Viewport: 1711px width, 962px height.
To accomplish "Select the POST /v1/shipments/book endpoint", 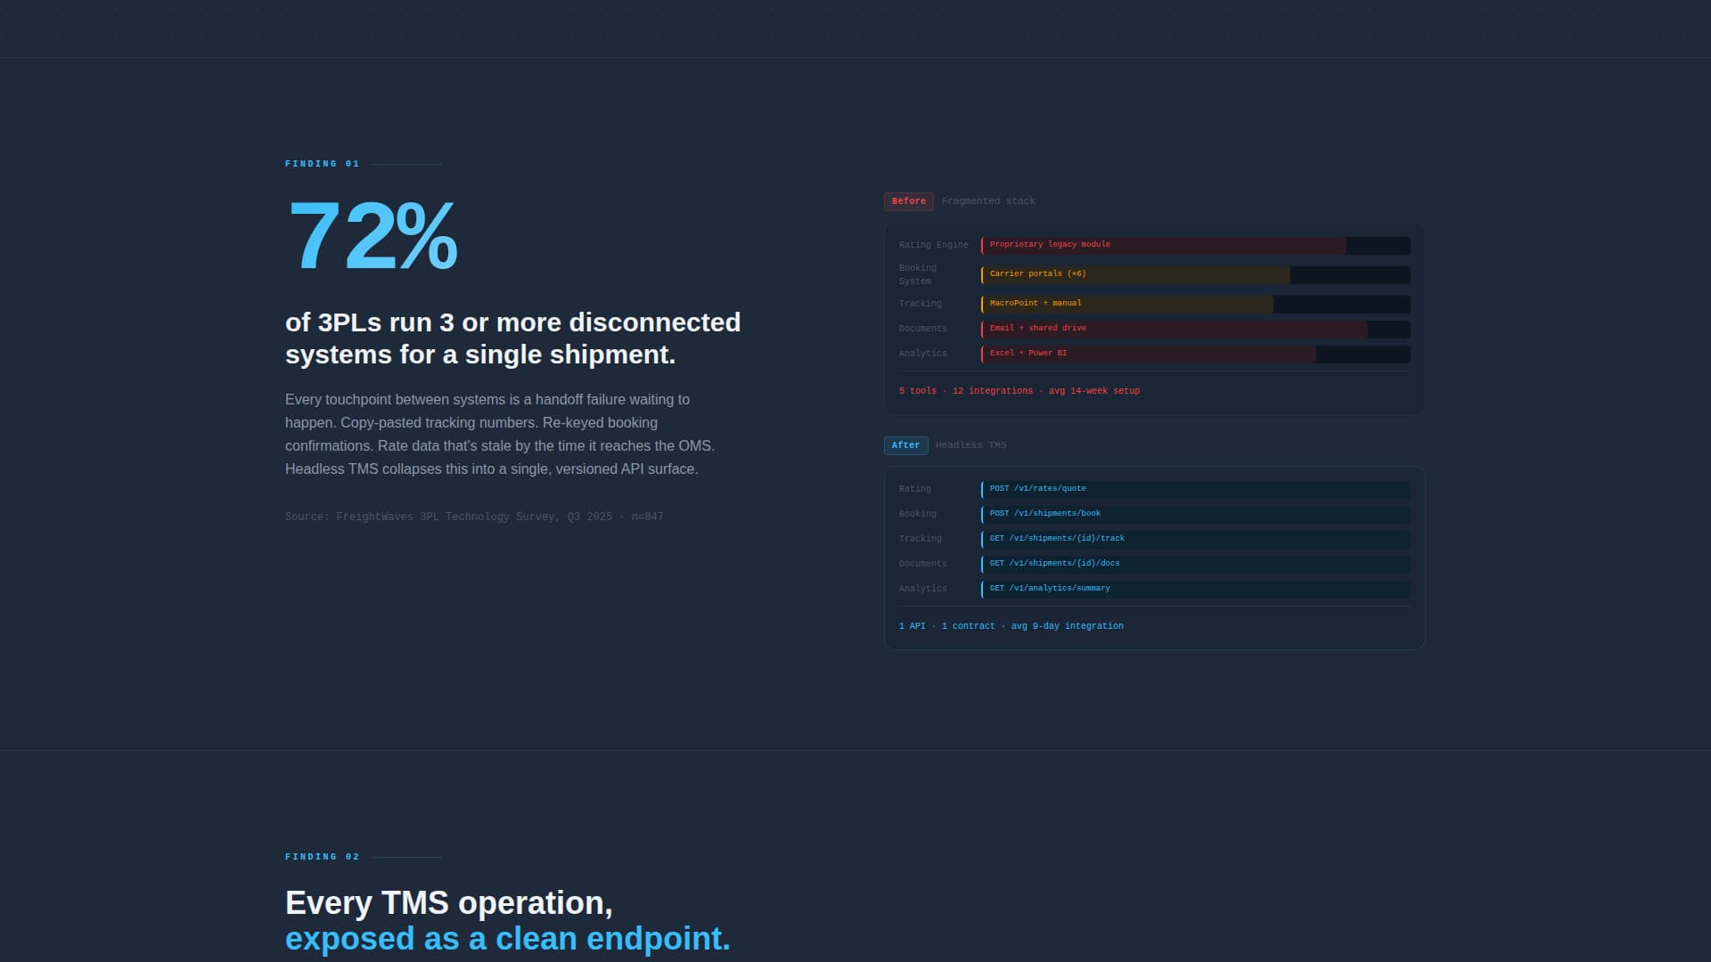I will pos(1195,514).
